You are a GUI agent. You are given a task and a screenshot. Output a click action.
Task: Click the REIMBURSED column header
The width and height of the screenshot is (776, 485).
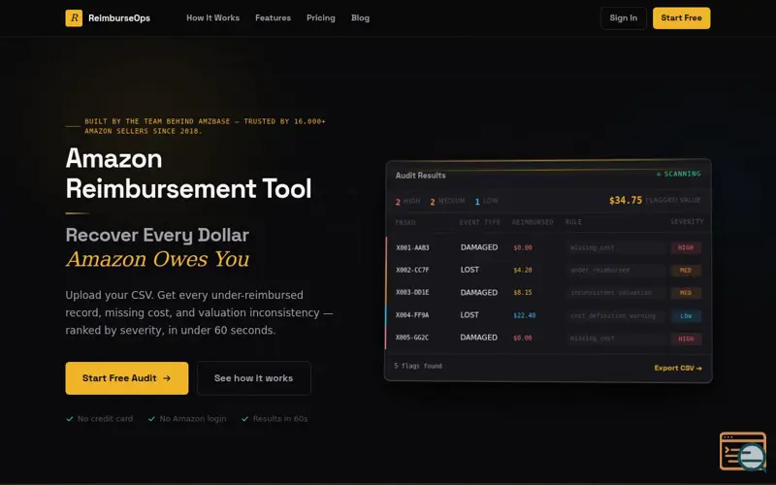pos(533,222)
